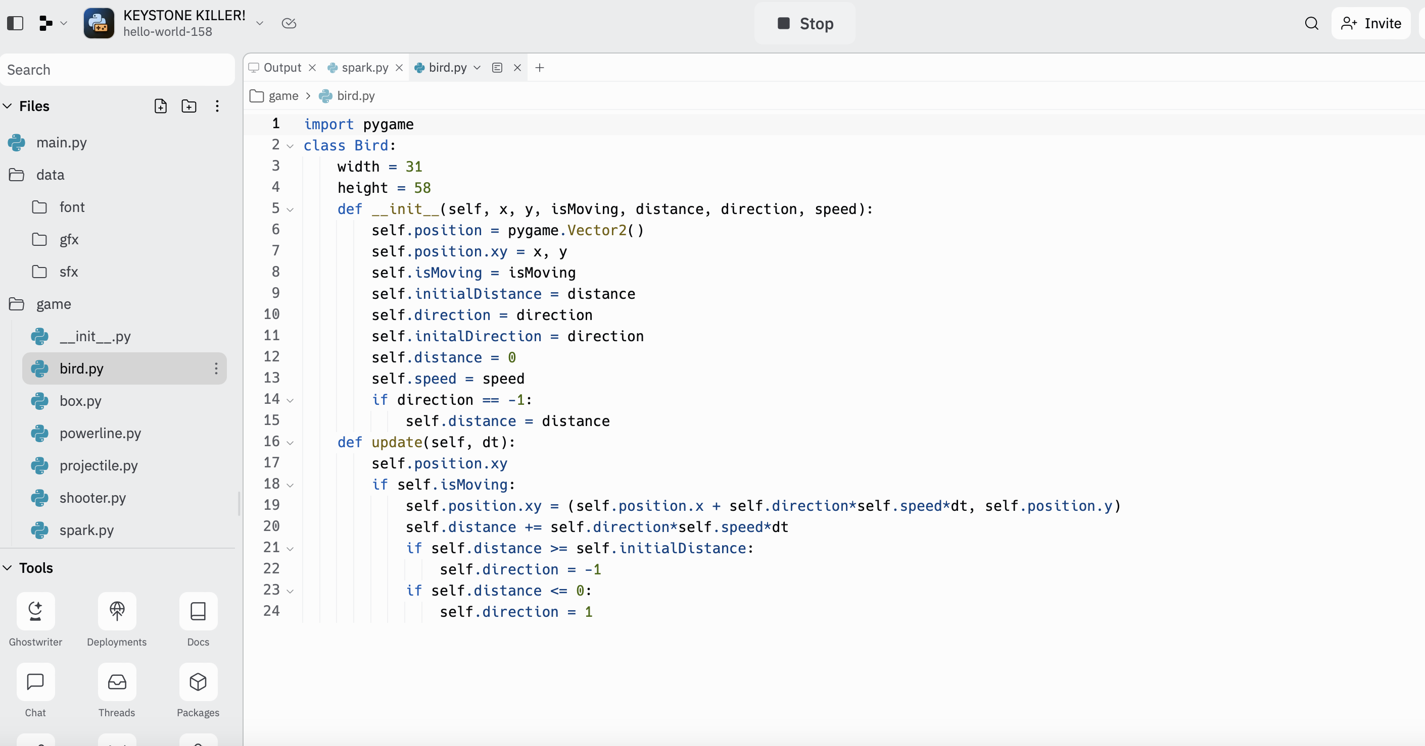Collapse the Tools section
1425x746 pixels.
(8, 568)
